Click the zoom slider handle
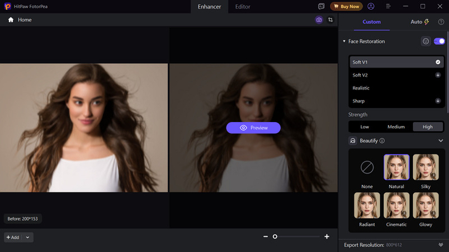The image size is (449, 252). pyautogui.click(x=275, y=236)
